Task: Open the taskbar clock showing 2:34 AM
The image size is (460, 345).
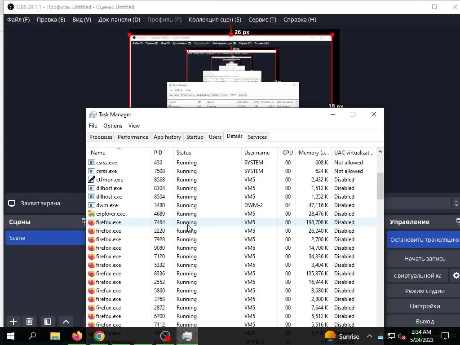Action: (x=422, y=336)
